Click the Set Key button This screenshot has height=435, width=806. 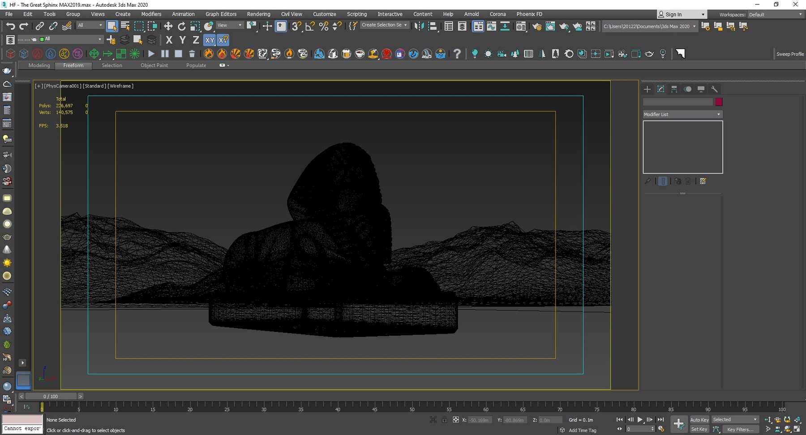(x=699, y=430)
